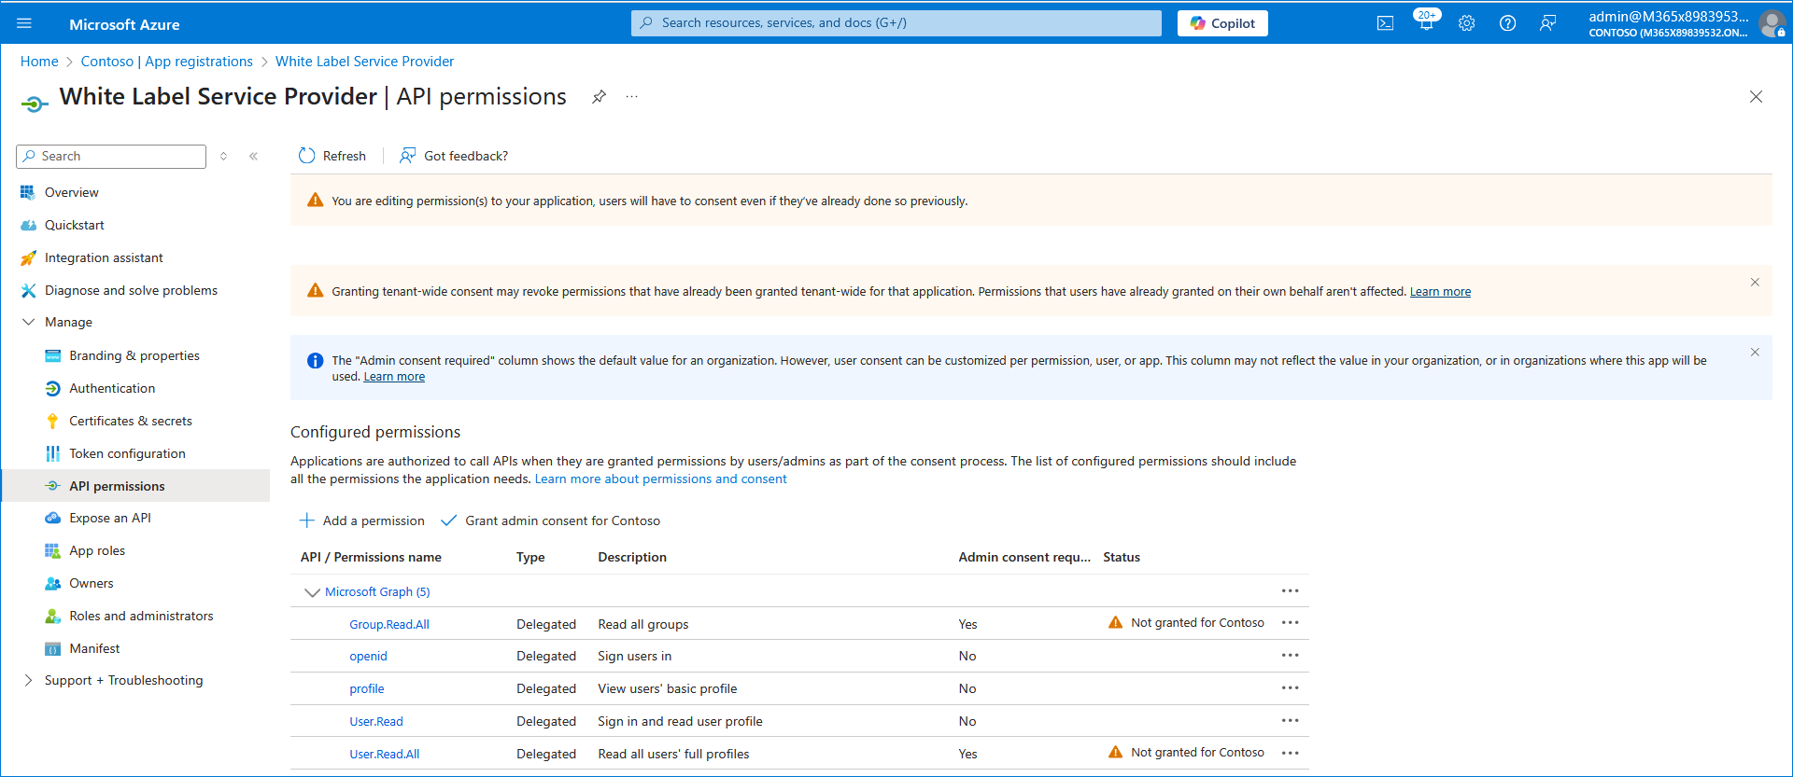The image size is (1793, 777).
Task: Click the Refresh toolbar button
Action: [332, 156]
